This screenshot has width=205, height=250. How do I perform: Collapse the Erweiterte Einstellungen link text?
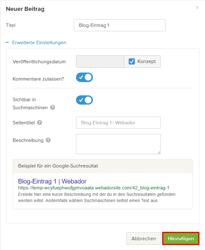39,43
